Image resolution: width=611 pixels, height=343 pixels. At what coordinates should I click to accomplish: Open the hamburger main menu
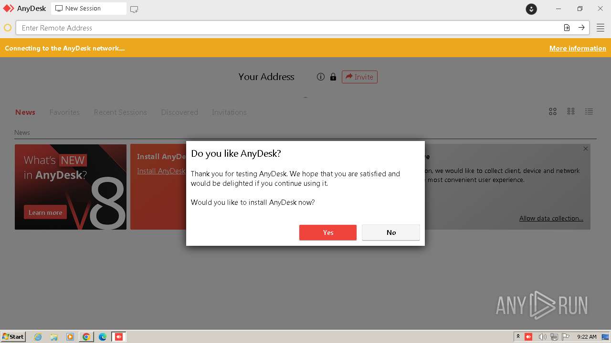click(x=600, y=28)
